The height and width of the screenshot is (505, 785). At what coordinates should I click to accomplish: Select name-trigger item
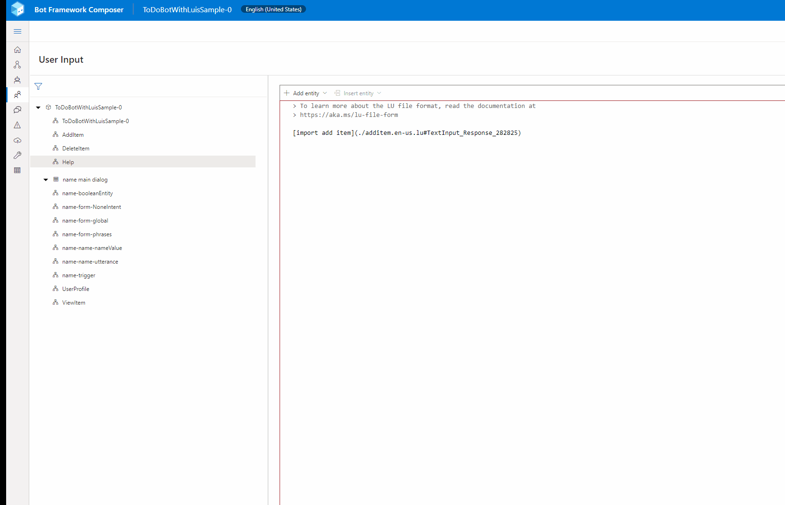click(x=143, y=275)
